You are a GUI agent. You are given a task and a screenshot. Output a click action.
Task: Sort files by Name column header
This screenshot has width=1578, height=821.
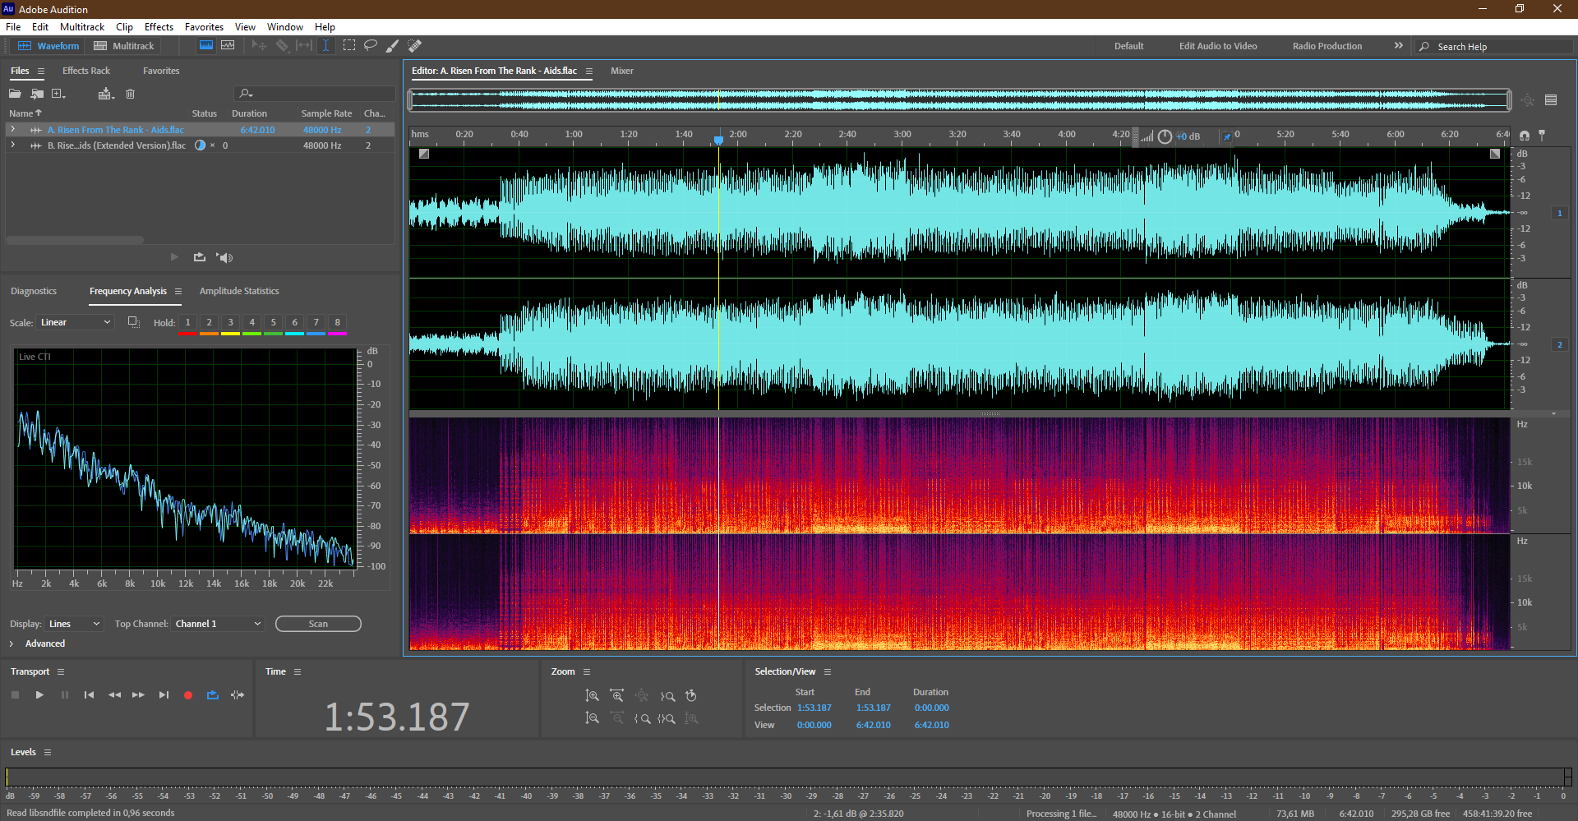pos(25,113)
